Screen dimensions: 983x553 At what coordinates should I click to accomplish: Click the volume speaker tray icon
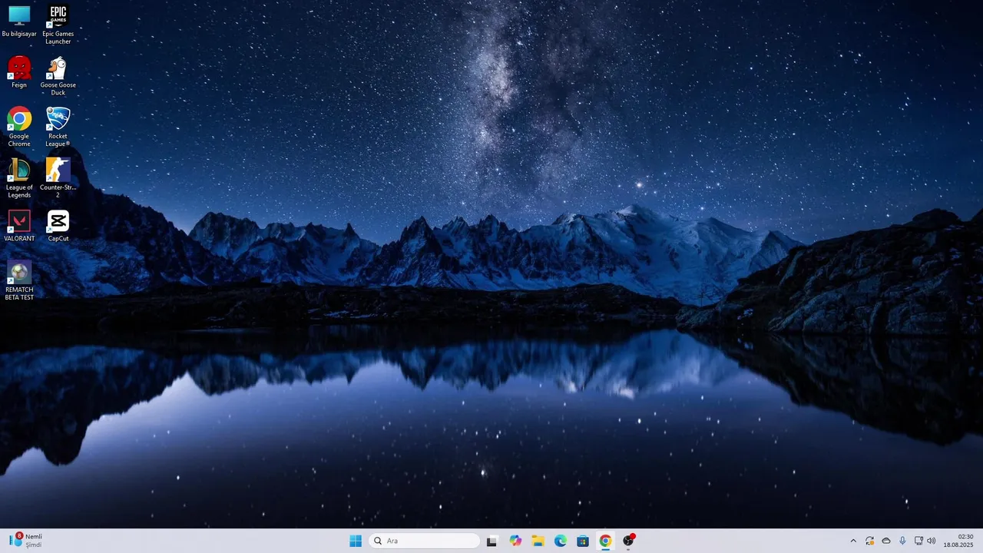[x=932, y=541]
